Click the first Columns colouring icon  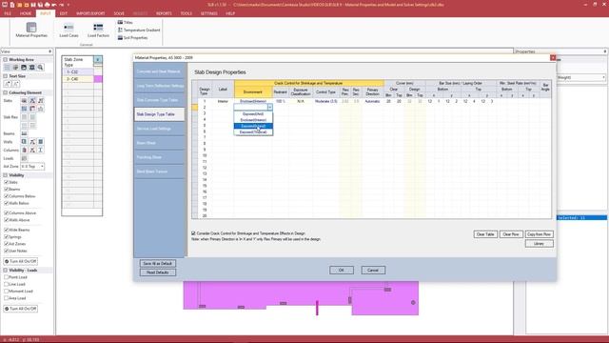(24, 150)
